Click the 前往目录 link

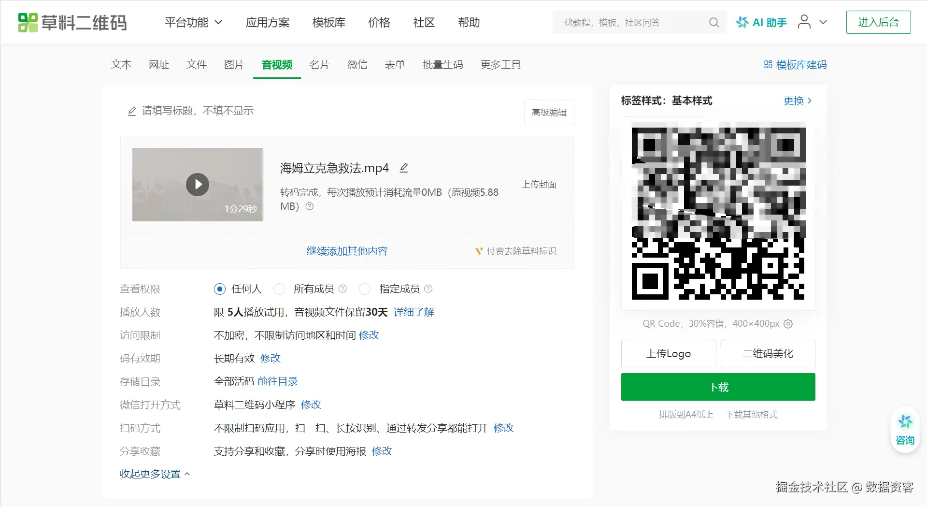(x=278, y=381)
